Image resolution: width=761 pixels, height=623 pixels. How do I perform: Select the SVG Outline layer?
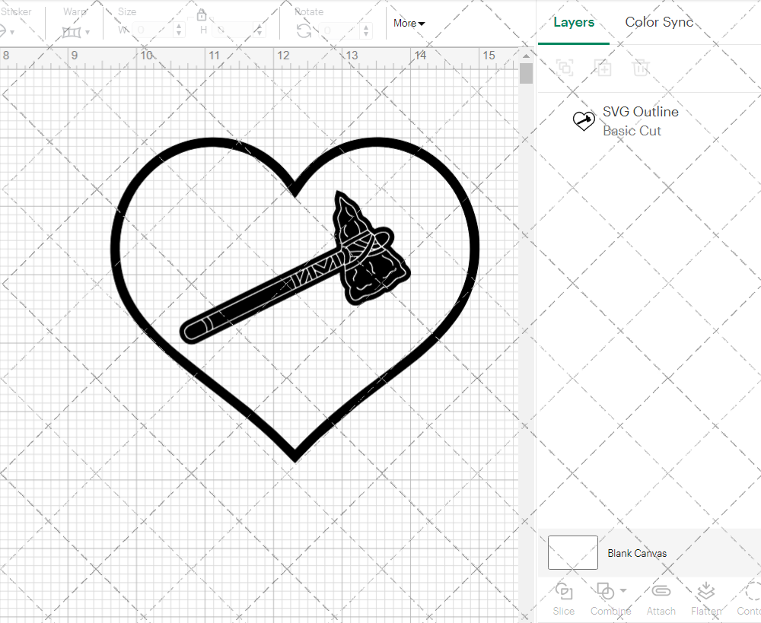(x=639, y=121)
